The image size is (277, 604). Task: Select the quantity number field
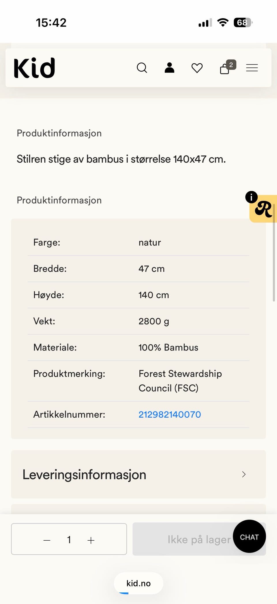[69, 539]
